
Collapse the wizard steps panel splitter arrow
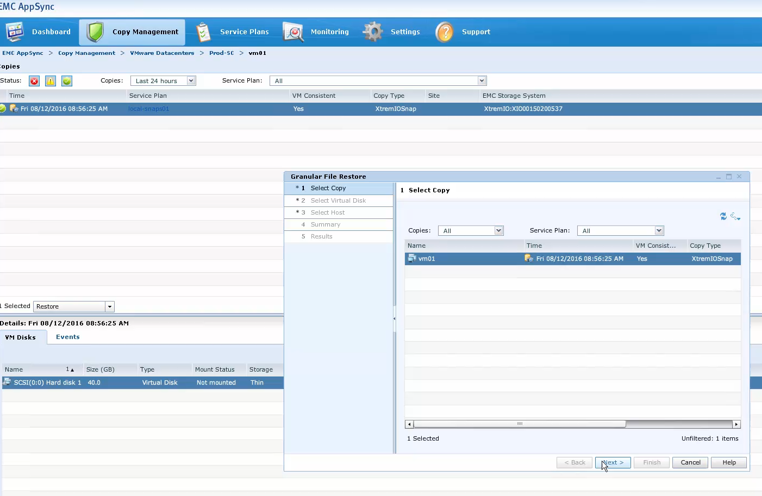pyautogui.click(x=394, y=319)
